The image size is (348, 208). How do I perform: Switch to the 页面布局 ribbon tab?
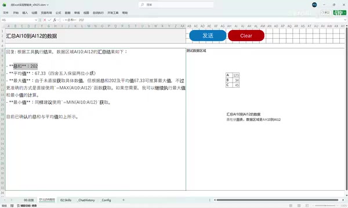click(x=46, y=13)
